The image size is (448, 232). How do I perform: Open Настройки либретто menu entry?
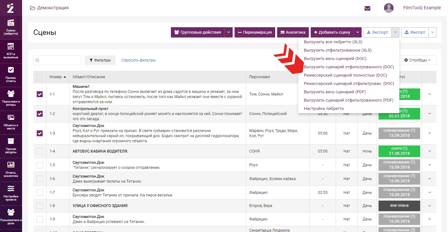click(324, 109)
